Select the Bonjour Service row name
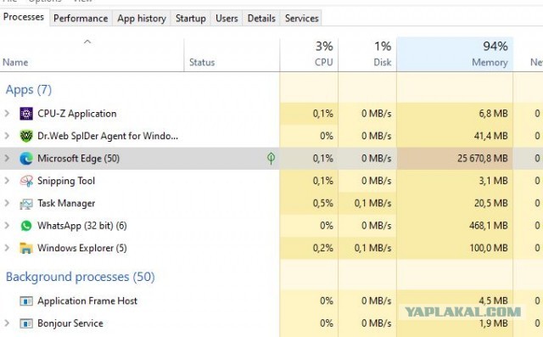 coord(70,323)
